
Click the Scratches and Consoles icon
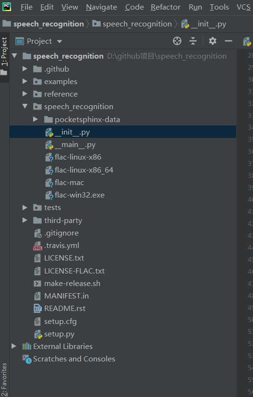27,359
